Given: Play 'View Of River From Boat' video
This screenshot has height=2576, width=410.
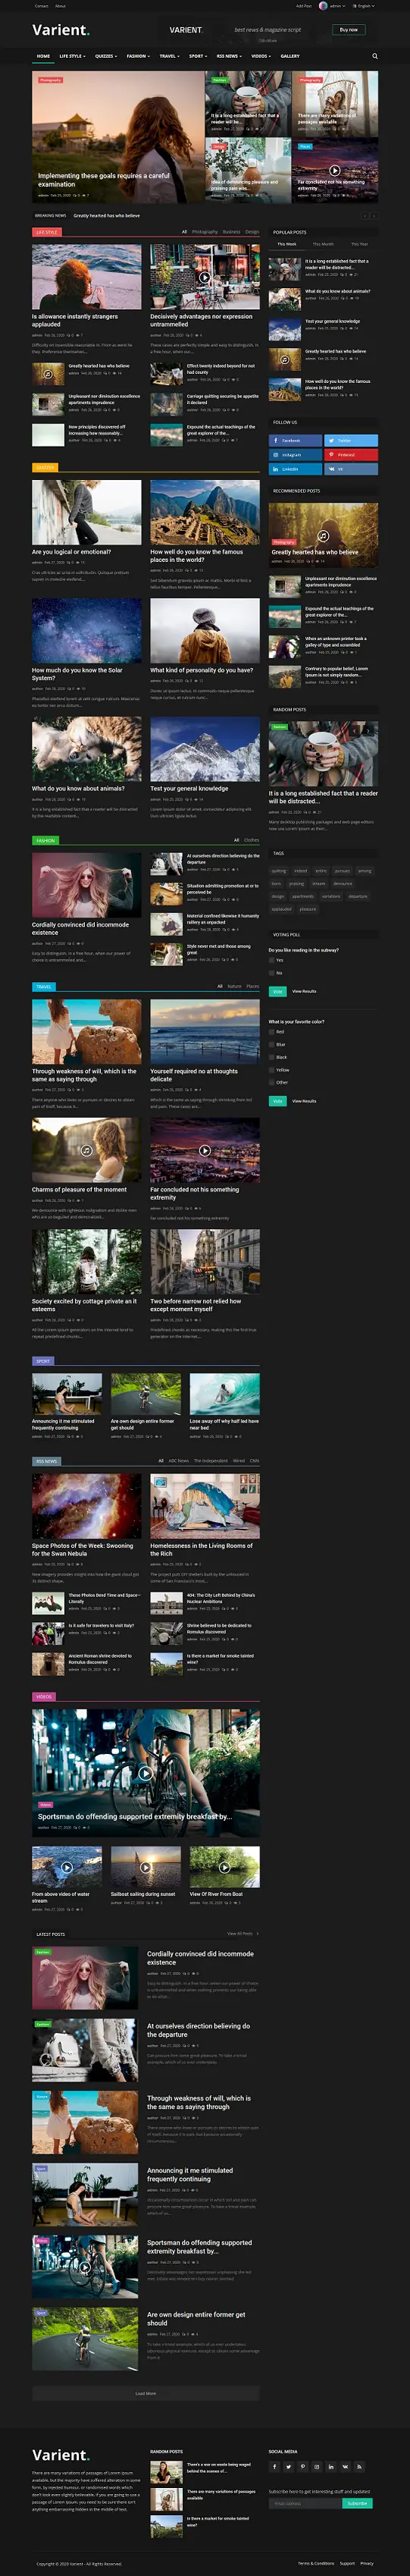Looking at the screenshot, I should (x=224, y=1867).
